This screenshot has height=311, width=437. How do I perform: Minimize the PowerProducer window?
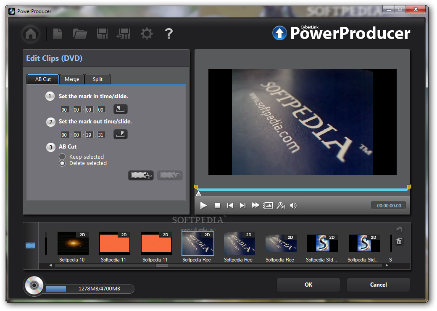388,10
